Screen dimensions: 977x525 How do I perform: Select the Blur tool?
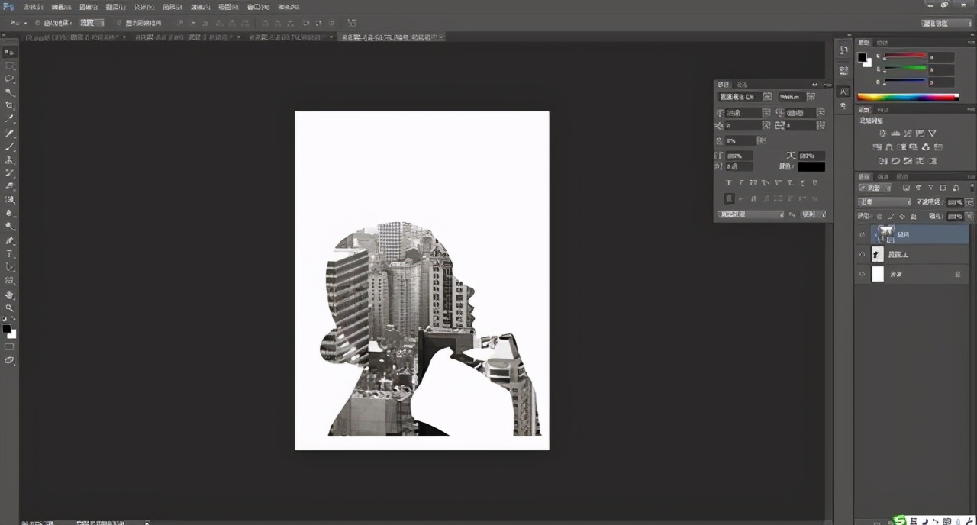pyautogui.click(x=9, y=213)
